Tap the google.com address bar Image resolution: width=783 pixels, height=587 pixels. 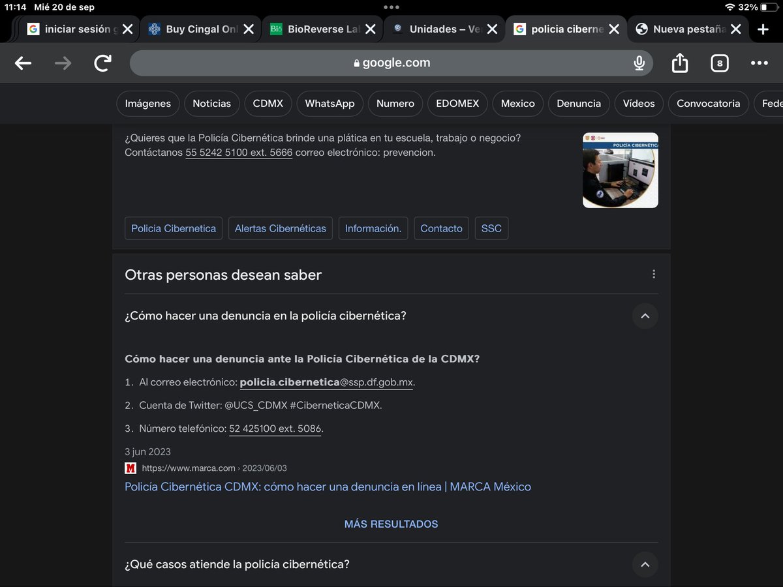point(391,63)
